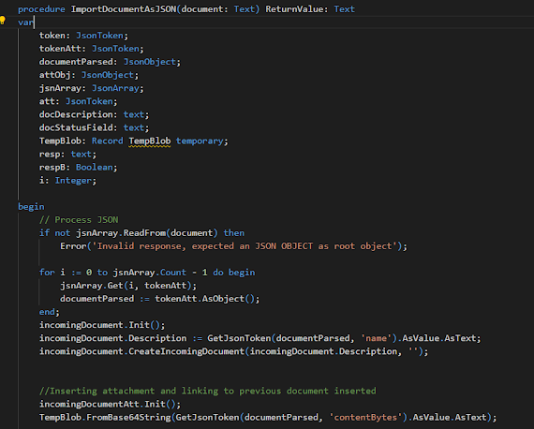Click the FromBase64String method call
Viewport: 534px width, 429px height.
coord(128,418)
